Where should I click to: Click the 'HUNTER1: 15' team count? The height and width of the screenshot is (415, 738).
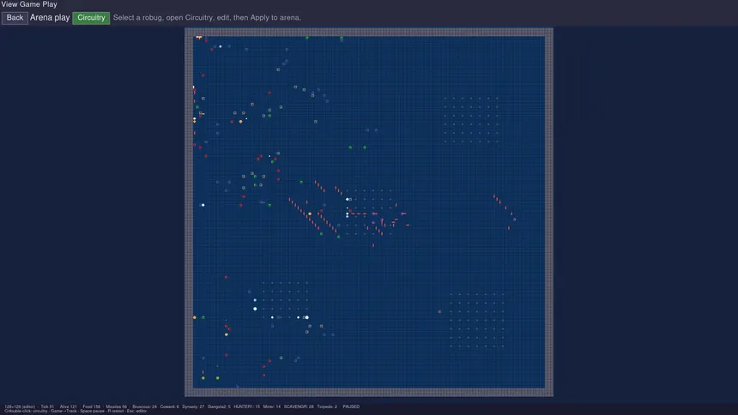coord(246,407)
